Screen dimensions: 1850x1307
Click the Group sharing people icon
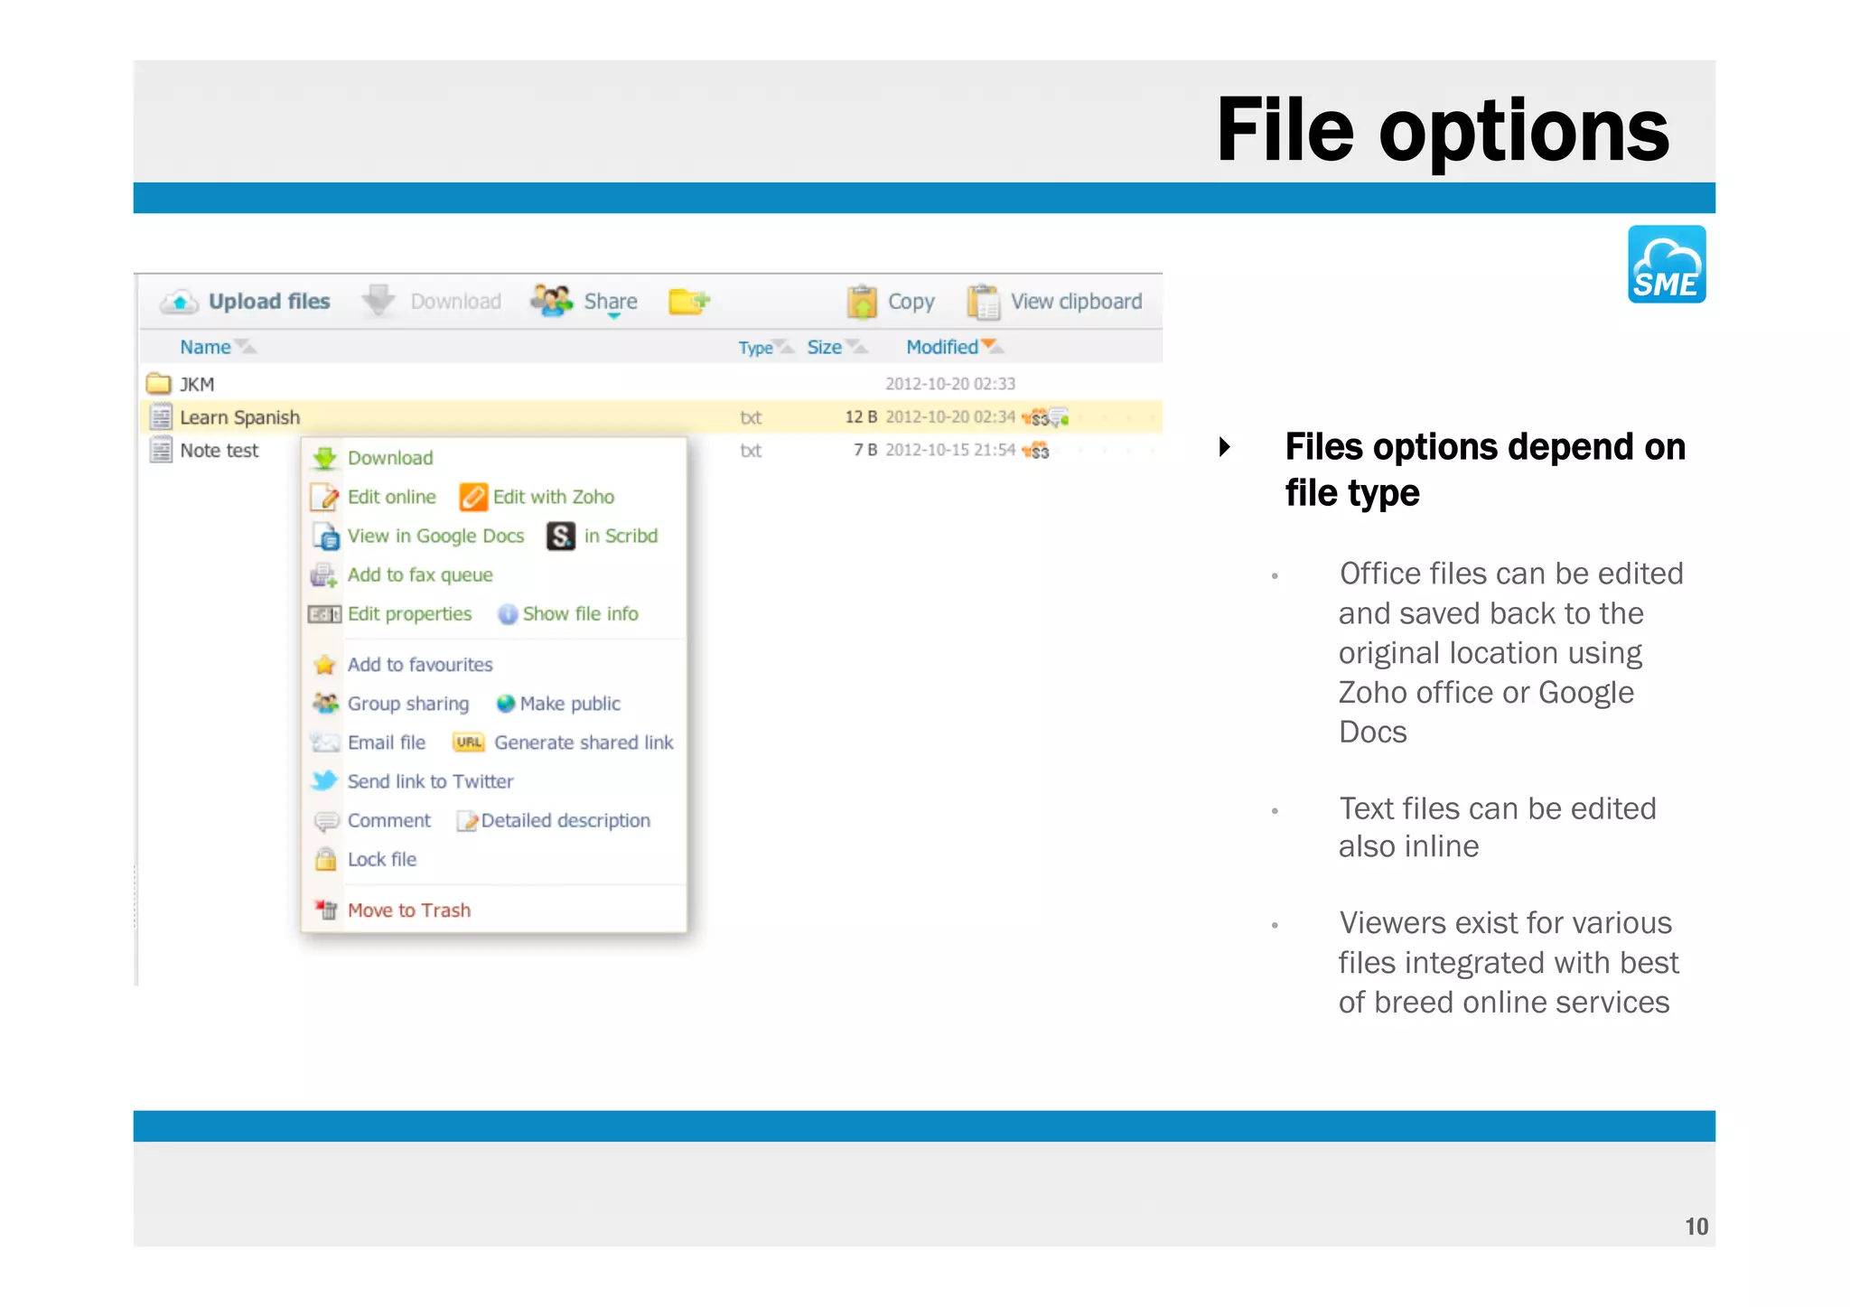coord(325,703)
